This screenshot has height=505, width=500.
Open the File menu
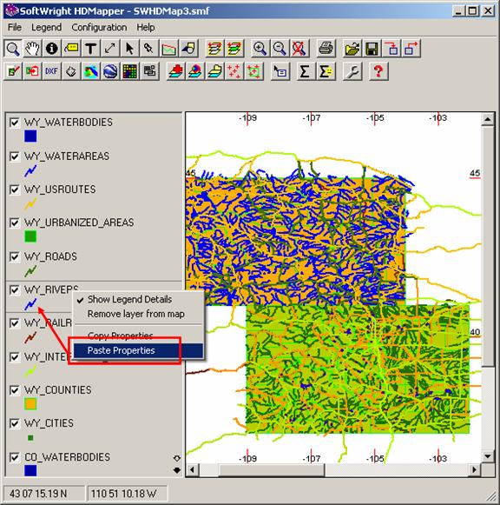click(x=15, y=27)
